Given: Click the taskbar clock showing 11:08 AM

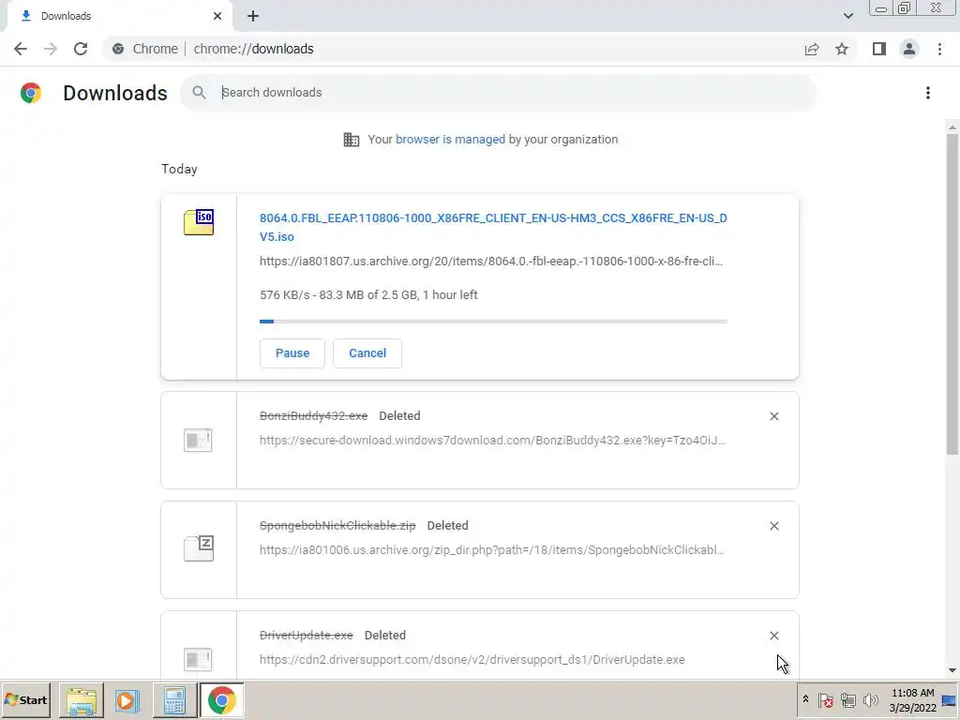Looking at the screenshot, I should click(x=912, y=700).
